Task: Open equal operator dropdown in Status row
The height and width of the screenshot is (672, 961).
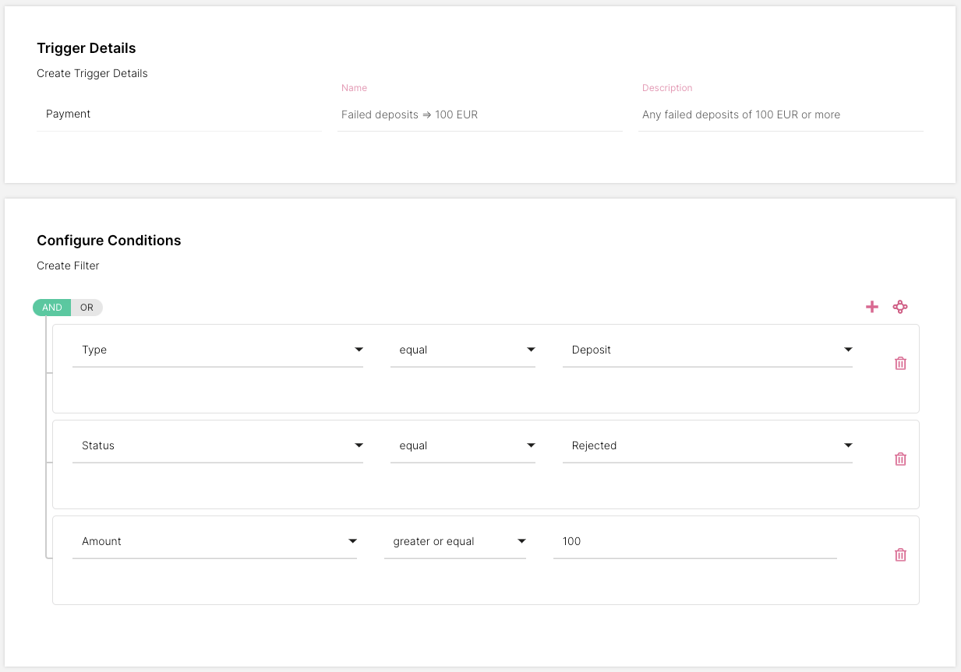Action: pyautogui.click(x=463, y=446)
